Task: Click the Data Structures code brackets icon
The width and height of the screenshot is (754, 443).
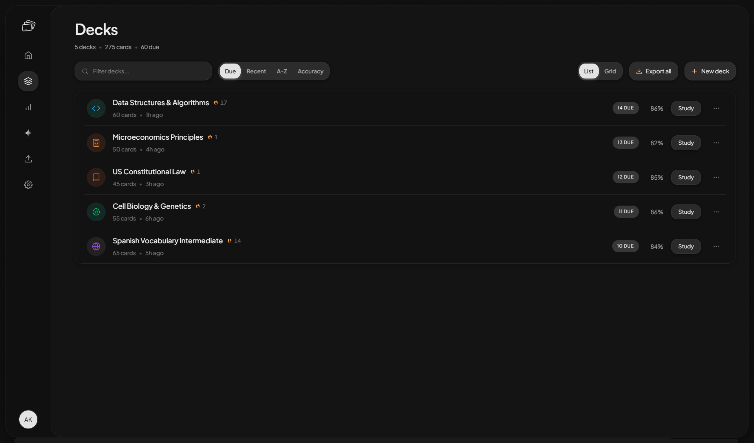Action: pyautogui.click(x=96, y=108)
